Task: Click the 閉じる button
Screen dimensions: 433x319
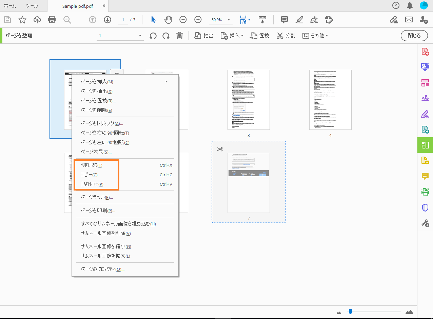Action: tap(414, 35)
